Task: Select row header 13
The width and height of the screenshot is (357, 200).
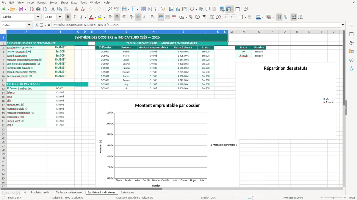Action: click(3, 88)
